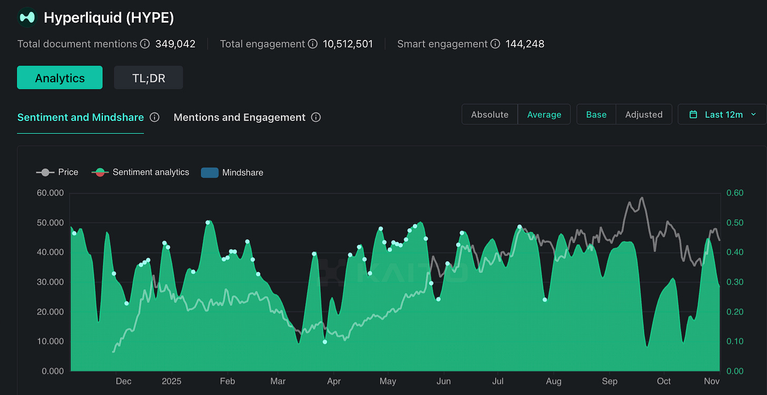767x395 pixels.
Task: Expand the Last 12m date range dropdown
Action: (723, 115)
